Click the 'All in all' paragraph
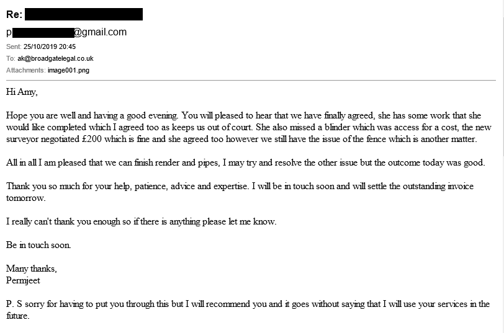Screen dimensions: 504x333 tap(246, 163)
